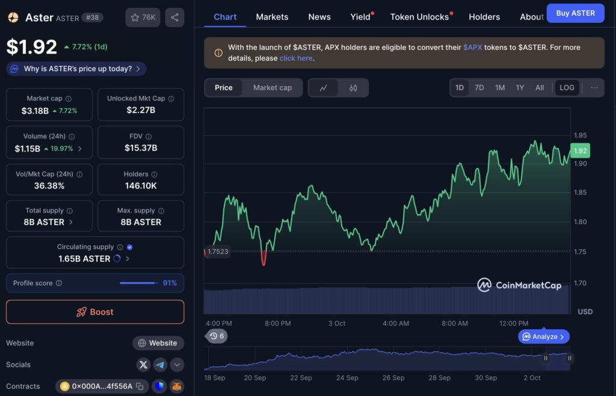Click the 1.7523 opening price label
616x396 pixels.
(x=218, y=252)
